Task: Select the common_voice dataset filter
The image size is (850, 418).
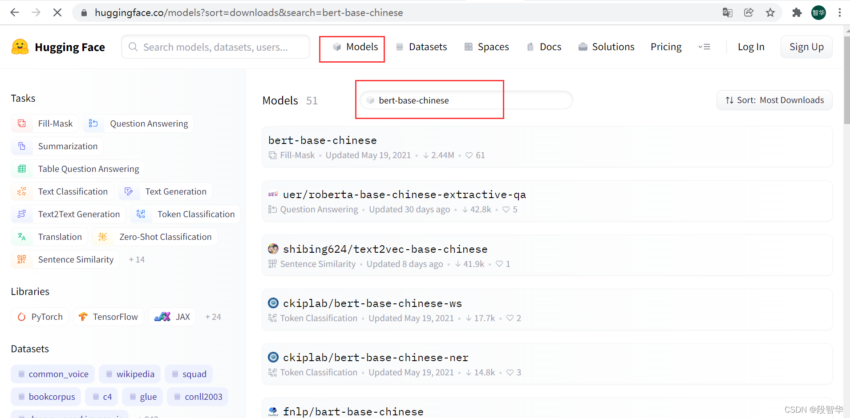Action: (x=53, y=374)
